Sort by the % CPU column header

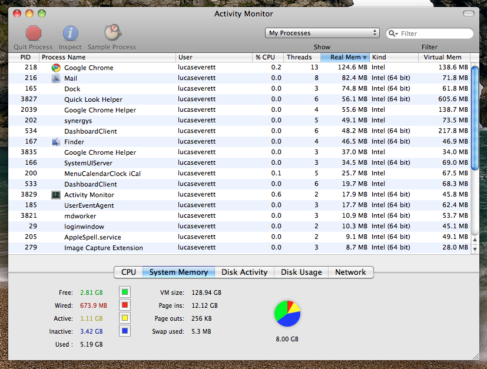[x=268, y=57]
